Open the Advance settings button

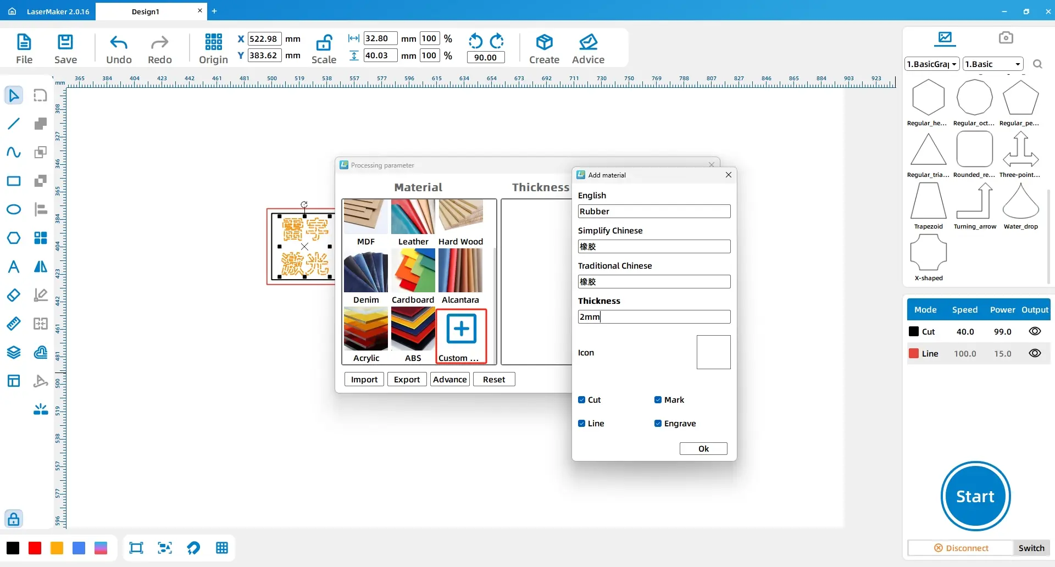(x=450, y=380)
